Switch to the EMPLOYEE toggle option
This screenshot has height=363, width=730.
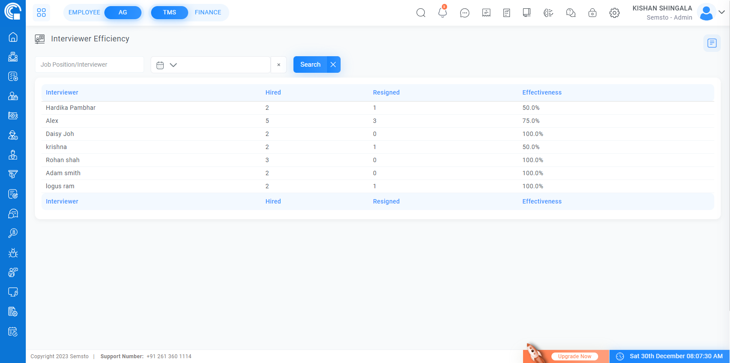(x=84, y=13)
